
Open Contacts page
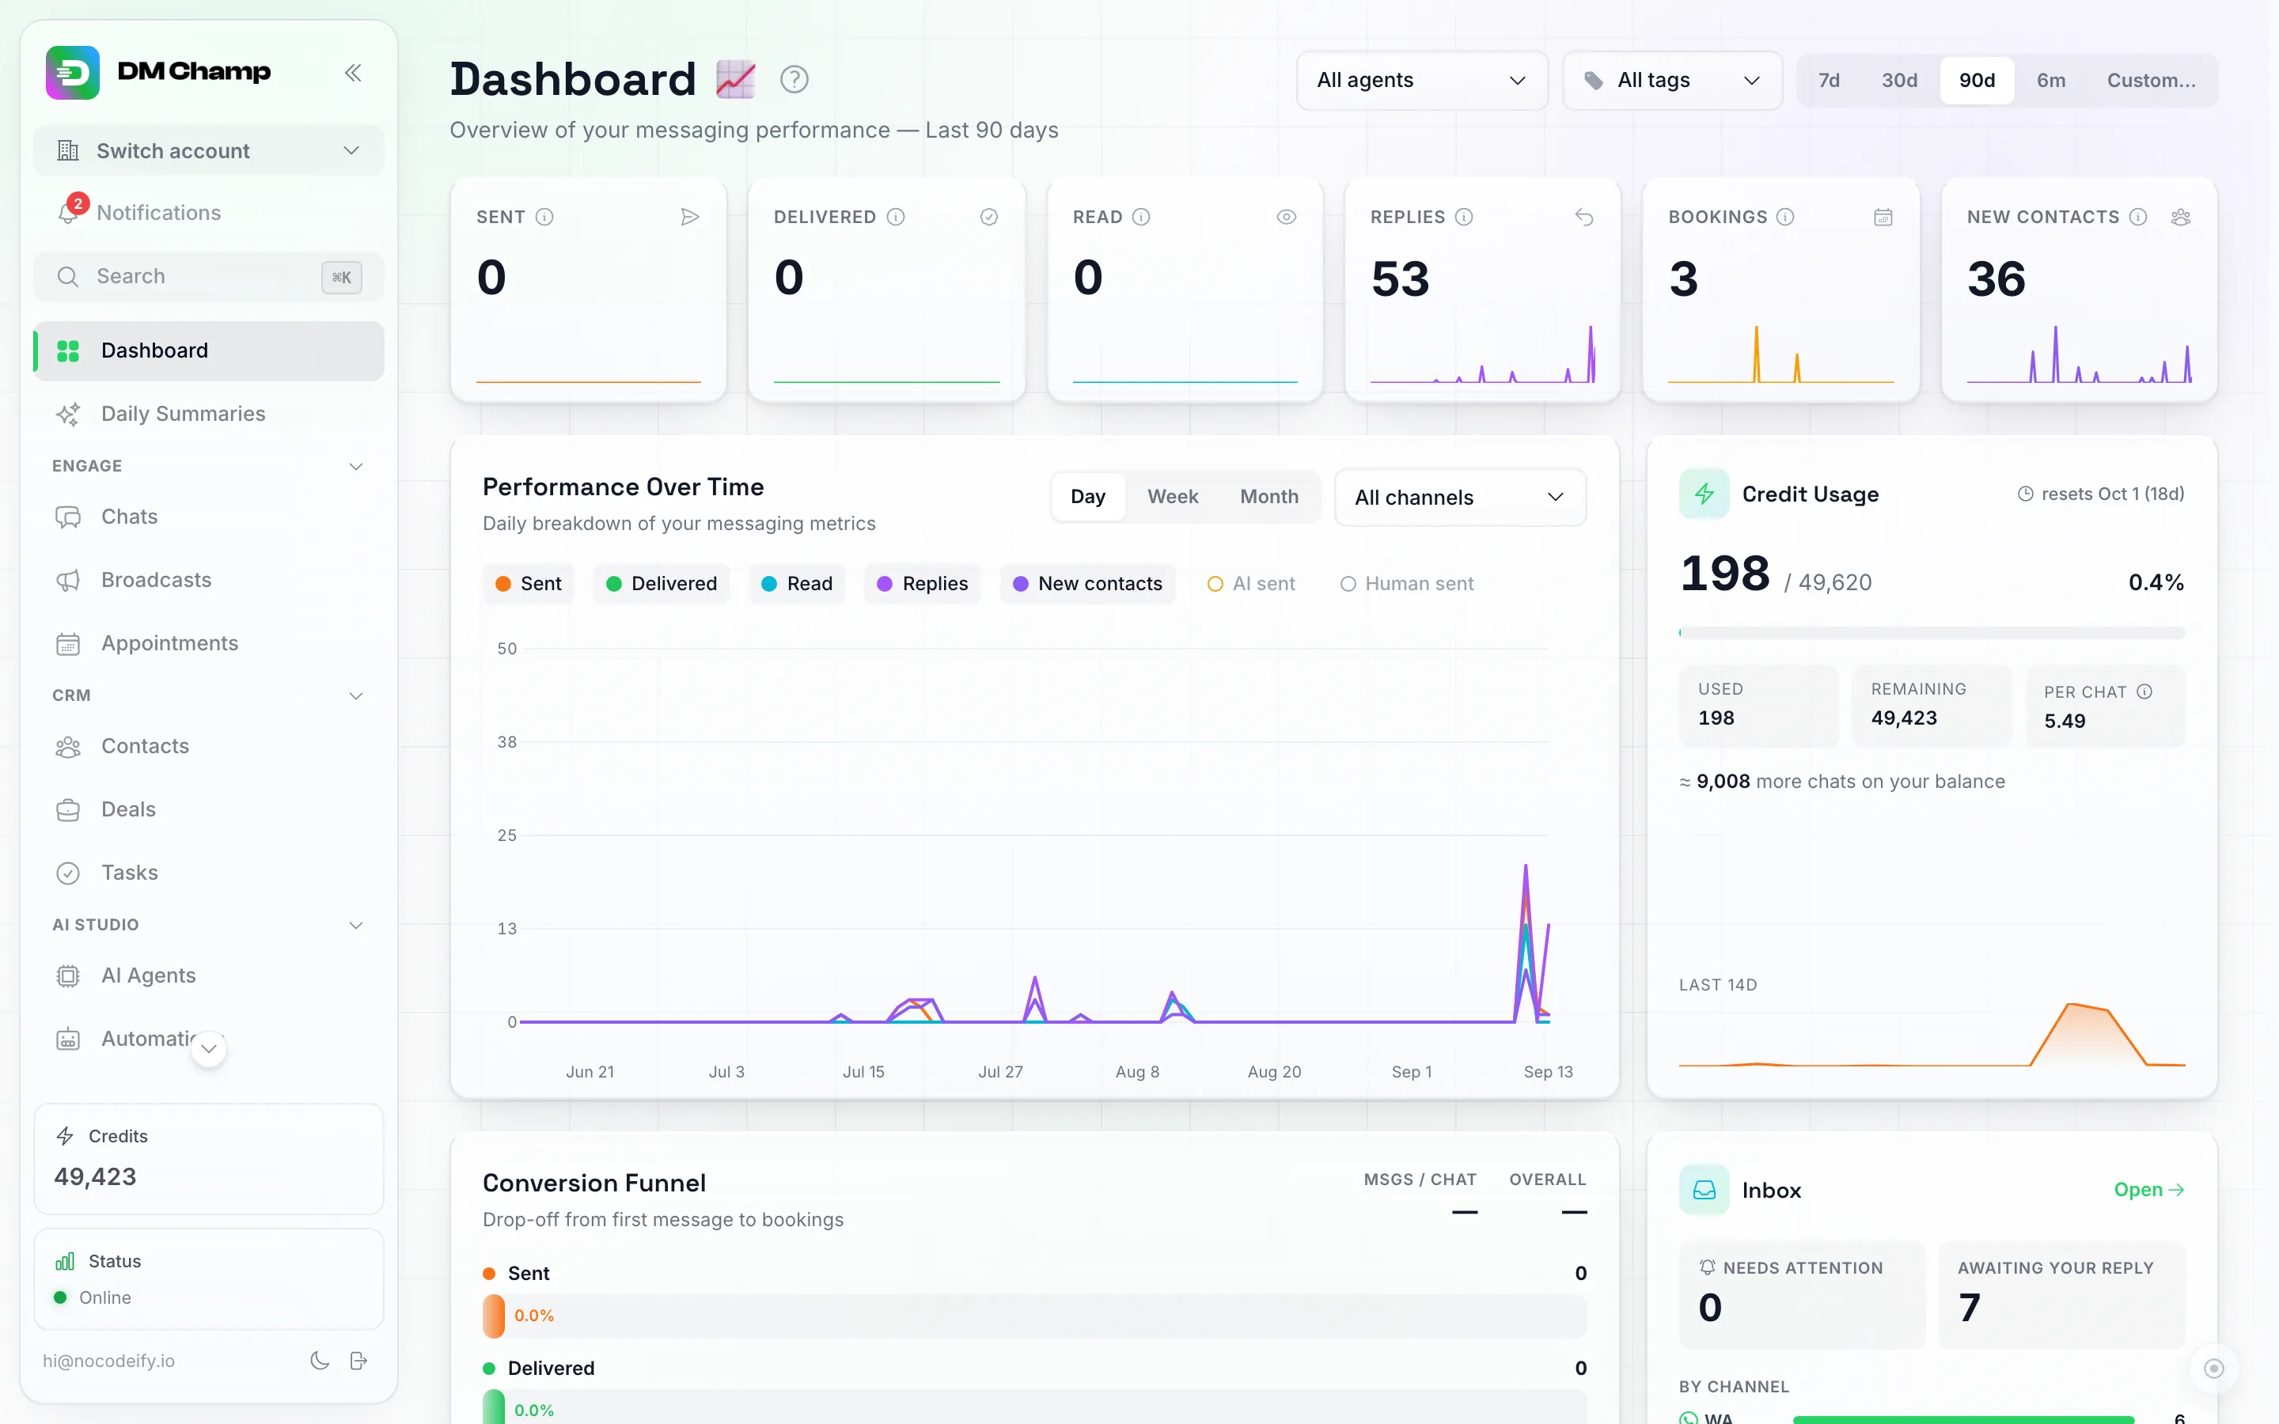(x=208, y=746)
